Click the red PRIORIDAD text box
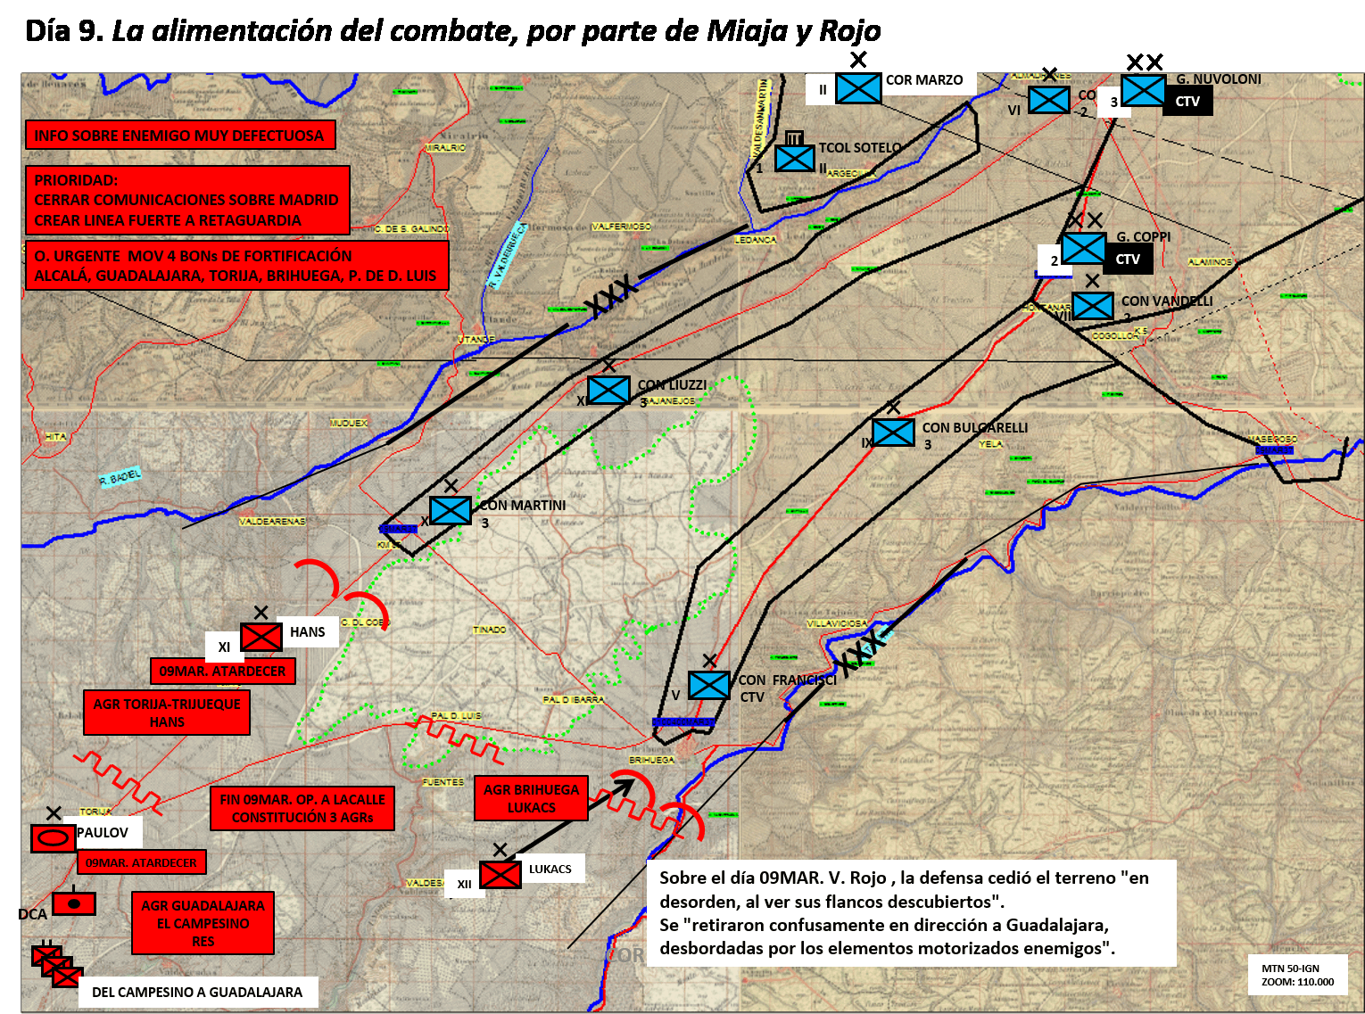Viewport: 1365px width, 1014px height. coord(187,200)
